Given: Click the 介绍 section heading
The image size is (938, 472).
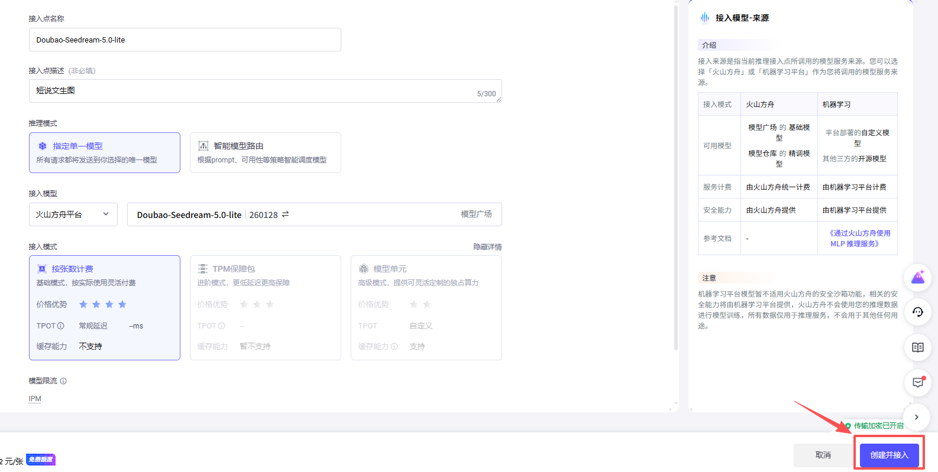Looking at the screenshot, I should (709, 45).
